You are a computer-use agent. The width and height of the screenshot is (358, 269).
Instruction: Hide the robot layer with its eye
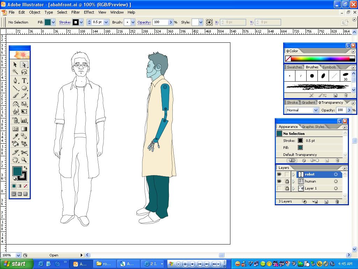pyautogui.click(x=279, y=174)
